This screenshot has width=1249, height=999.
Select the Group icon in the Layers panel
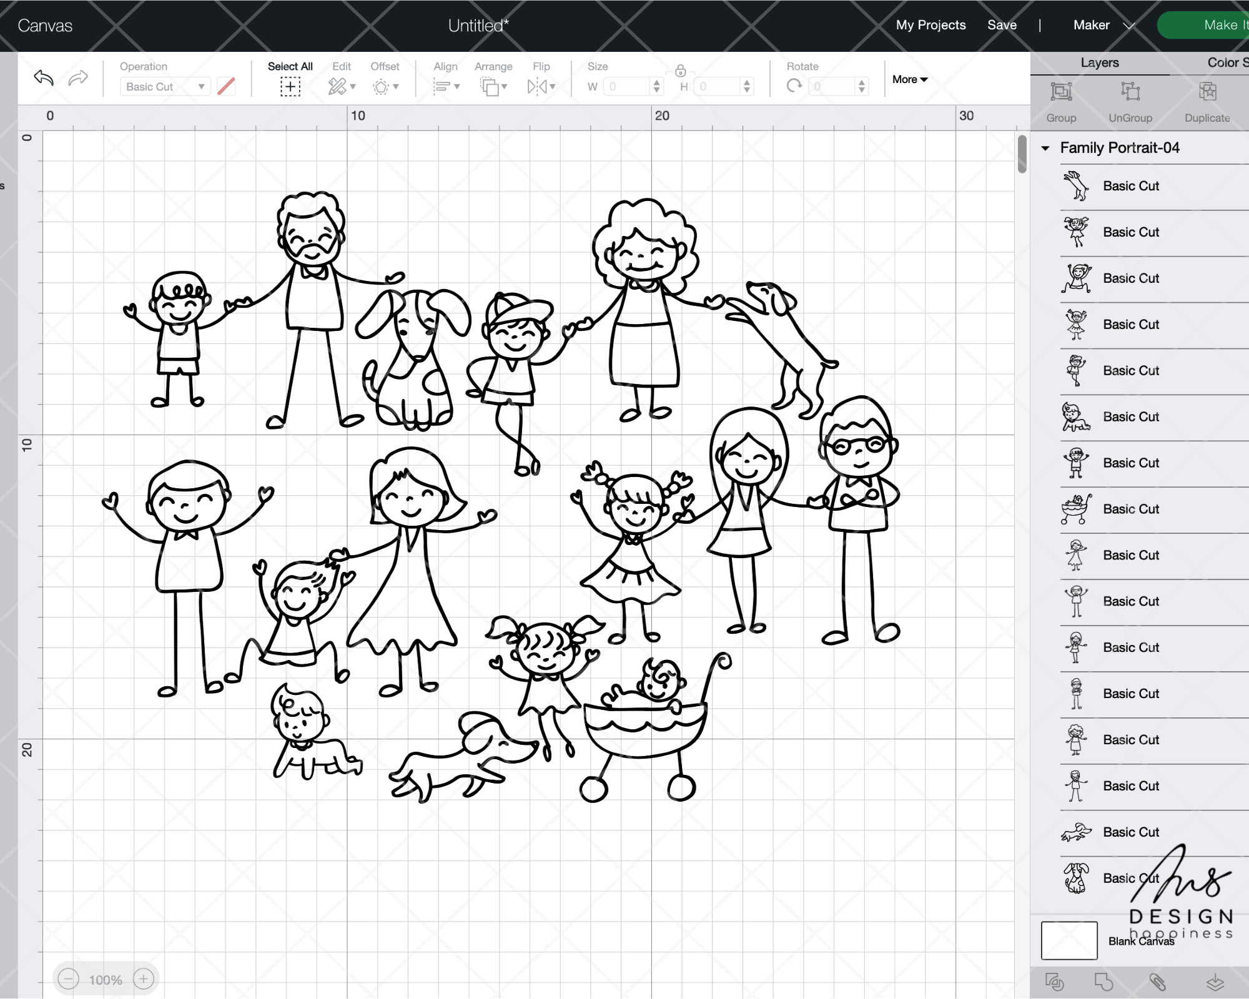point(1060,92)
